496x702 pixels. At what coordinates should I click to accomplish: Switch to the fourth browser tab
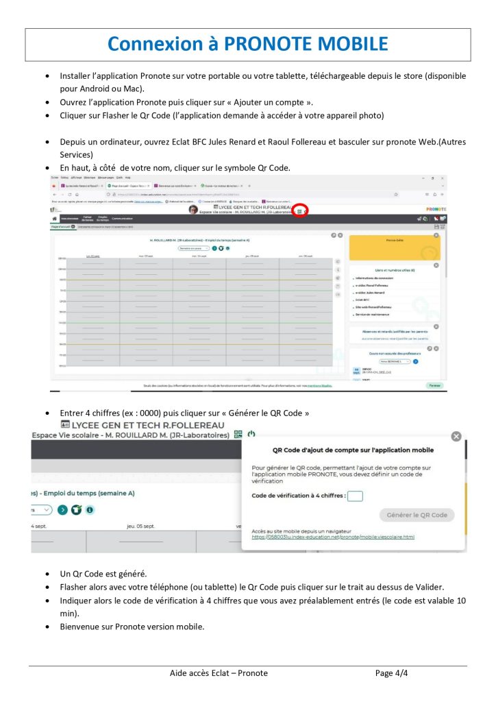tap(221, 185)
